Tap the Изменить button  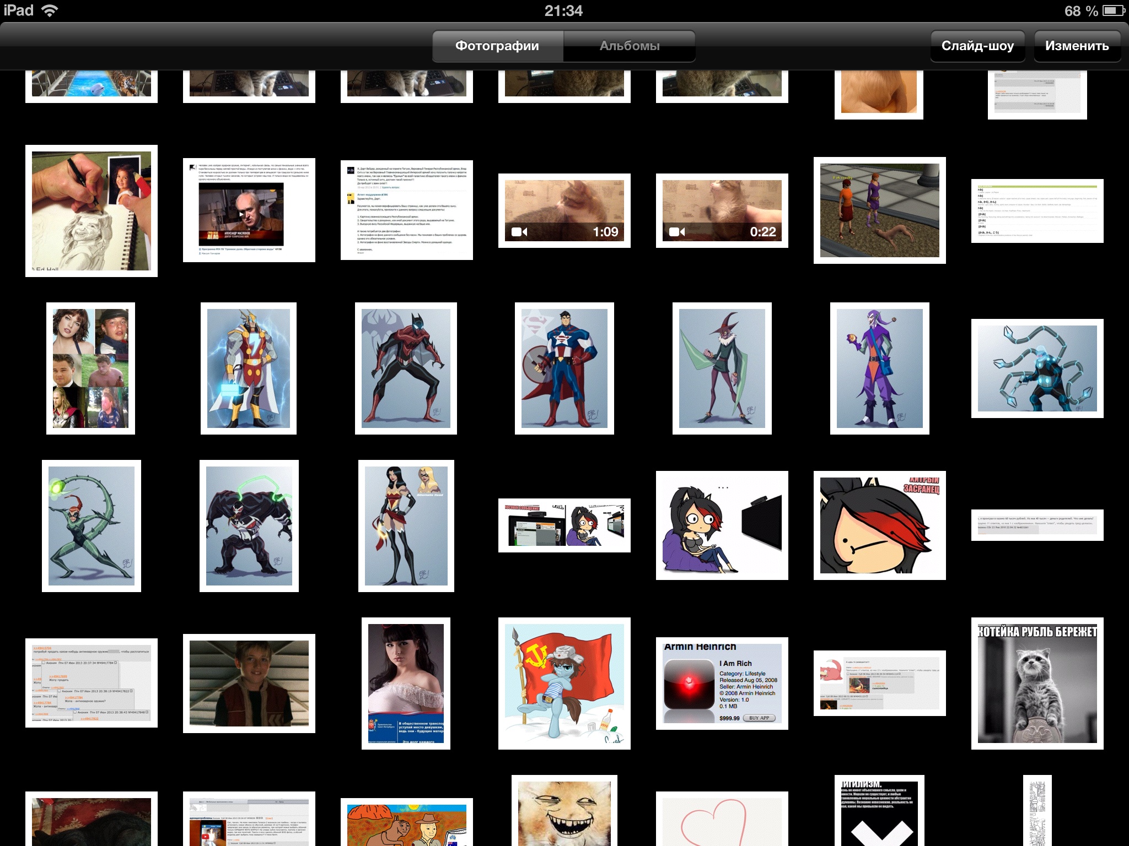(x=1077, y=46)
